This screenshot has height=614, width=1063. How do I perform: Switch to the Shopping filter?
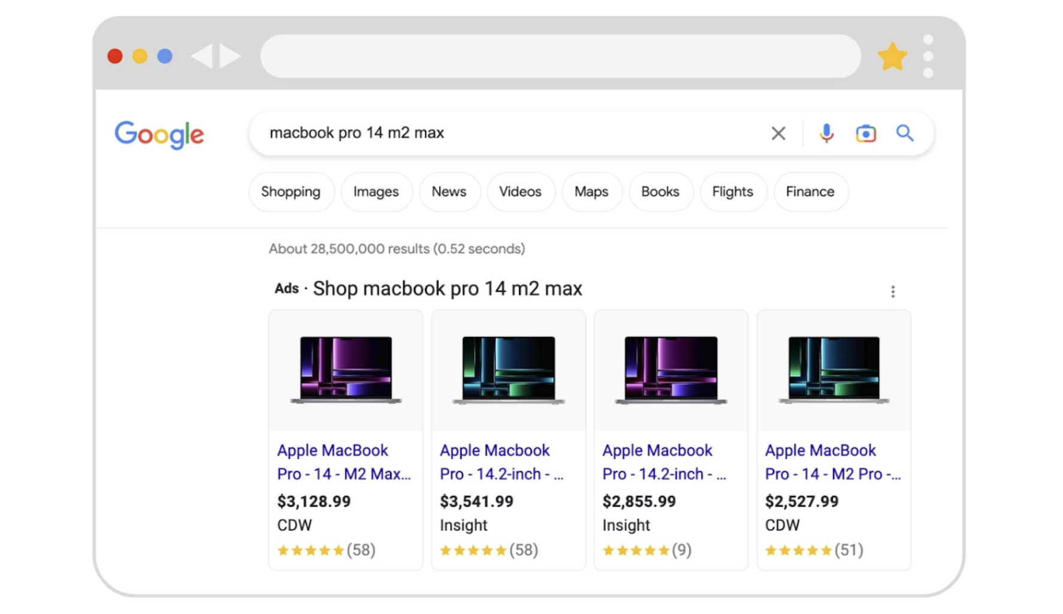tap(291, 192)
